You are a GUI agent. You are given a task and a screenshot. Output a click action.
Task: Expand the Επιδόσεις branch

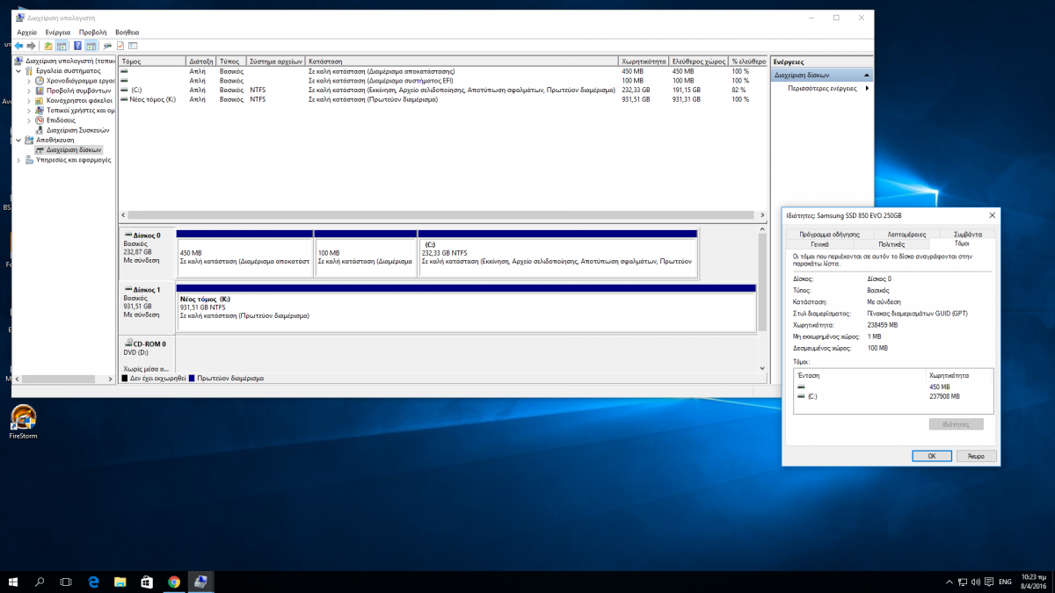coord(29,120)
